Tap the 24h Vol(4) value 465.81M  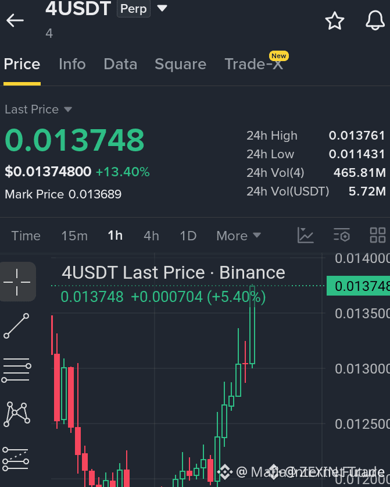(359, 173)
